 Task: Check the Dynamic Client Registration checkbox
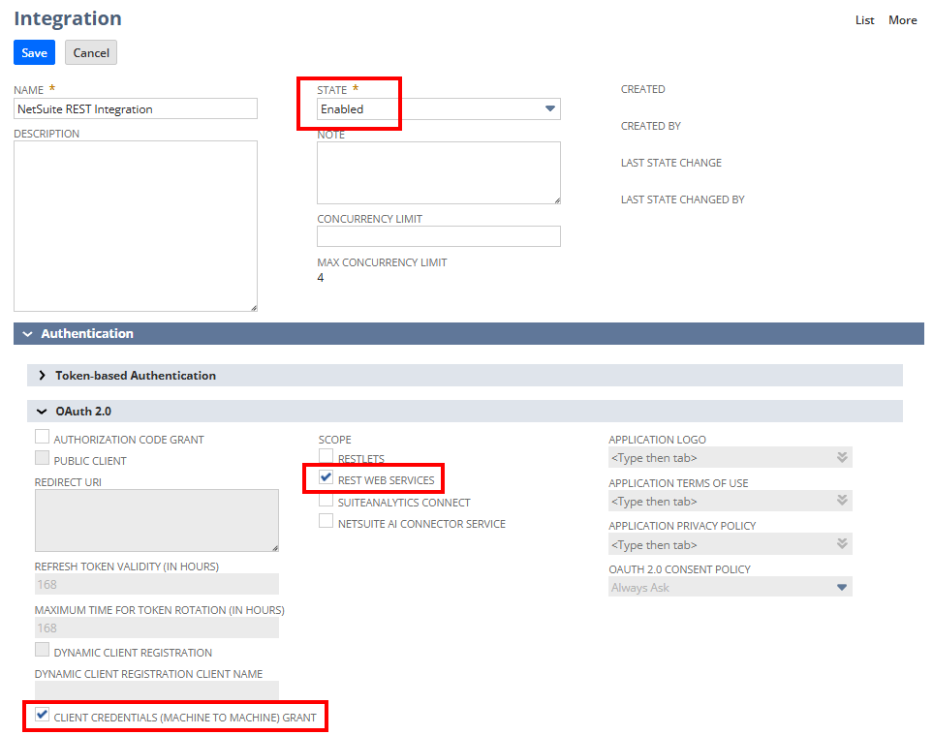(x=42, y=650)
